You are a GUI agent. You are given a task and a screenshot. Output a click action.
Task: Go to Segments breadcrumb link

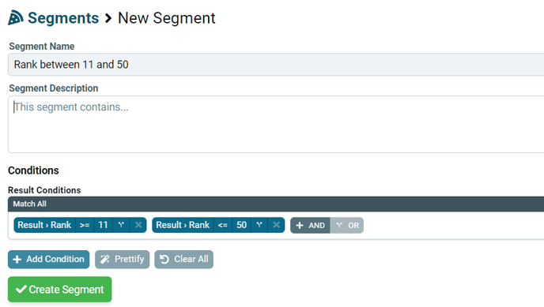click(x=63, y=18)
